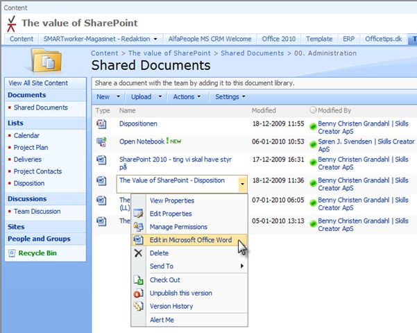The width and height of the screenshot is (417, 333).
Task: Expand the Upload dropdown menu
Action: point(144,97)
